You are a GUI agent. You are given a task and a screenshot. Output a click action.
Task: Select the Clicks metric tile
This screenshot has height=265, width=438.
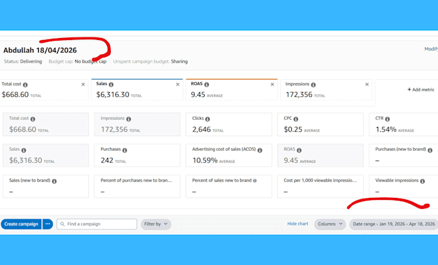point(229,124)
